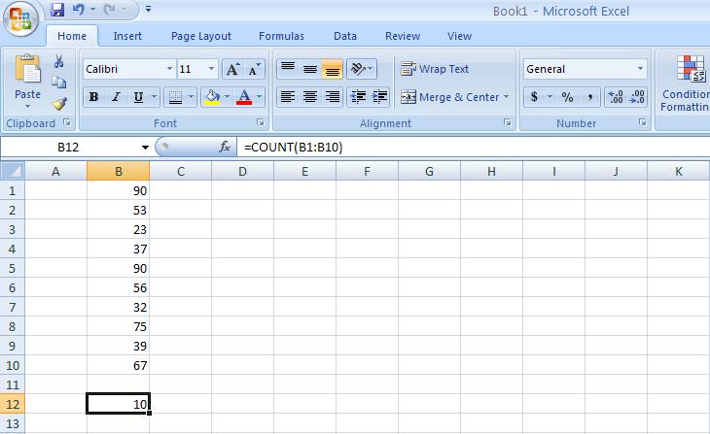Switch to the Insert tab
This screenshot has height=434, width=710.
(x=127, y=36)
